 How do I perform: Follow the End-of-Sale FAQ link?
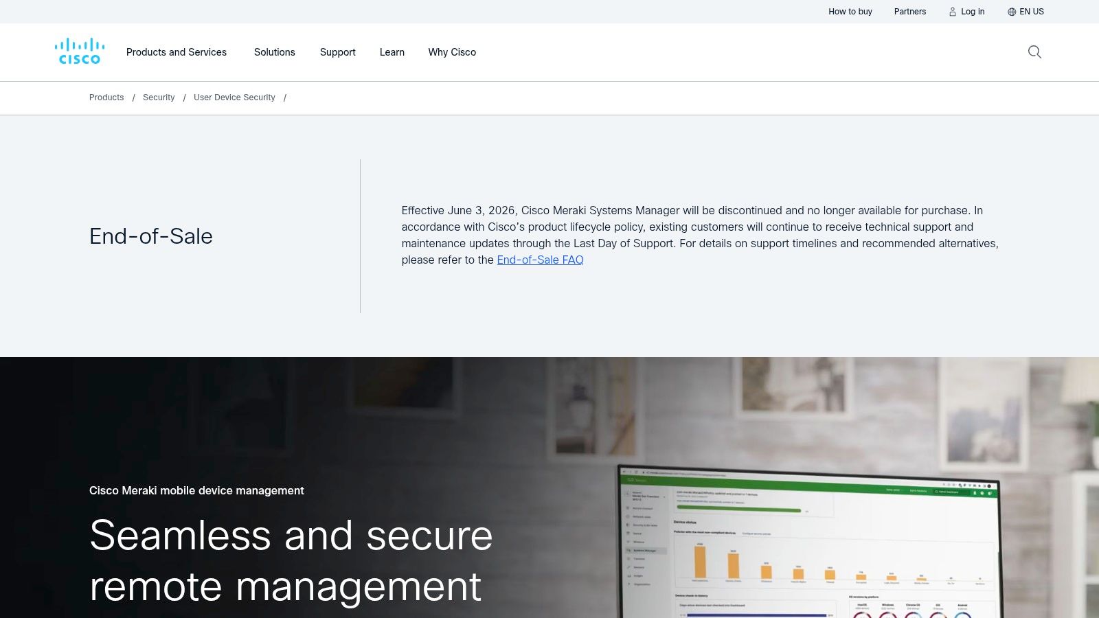[540, 260]
